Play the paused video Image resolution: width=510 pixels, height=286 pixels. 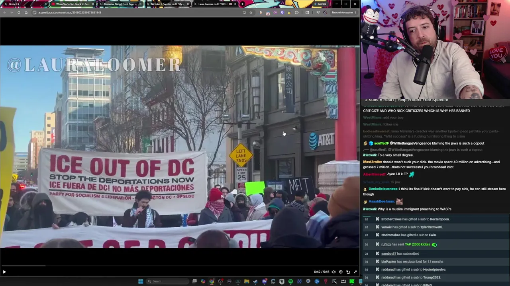pos(4,272)
